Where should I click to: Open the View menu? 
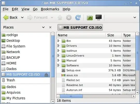coord(25,9)
